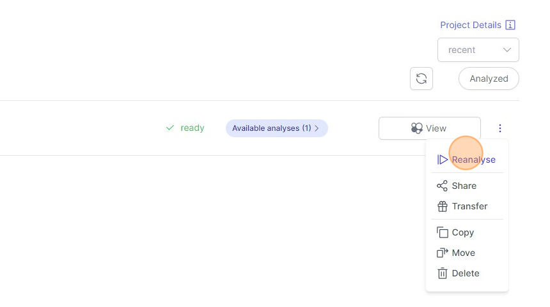
Task: Click the trash can Delete icon
Action: point(442,273)
